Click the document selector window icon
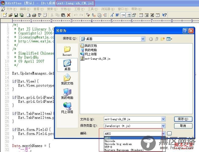This screenshot has width=199, height=152. (x=141, y=15)
